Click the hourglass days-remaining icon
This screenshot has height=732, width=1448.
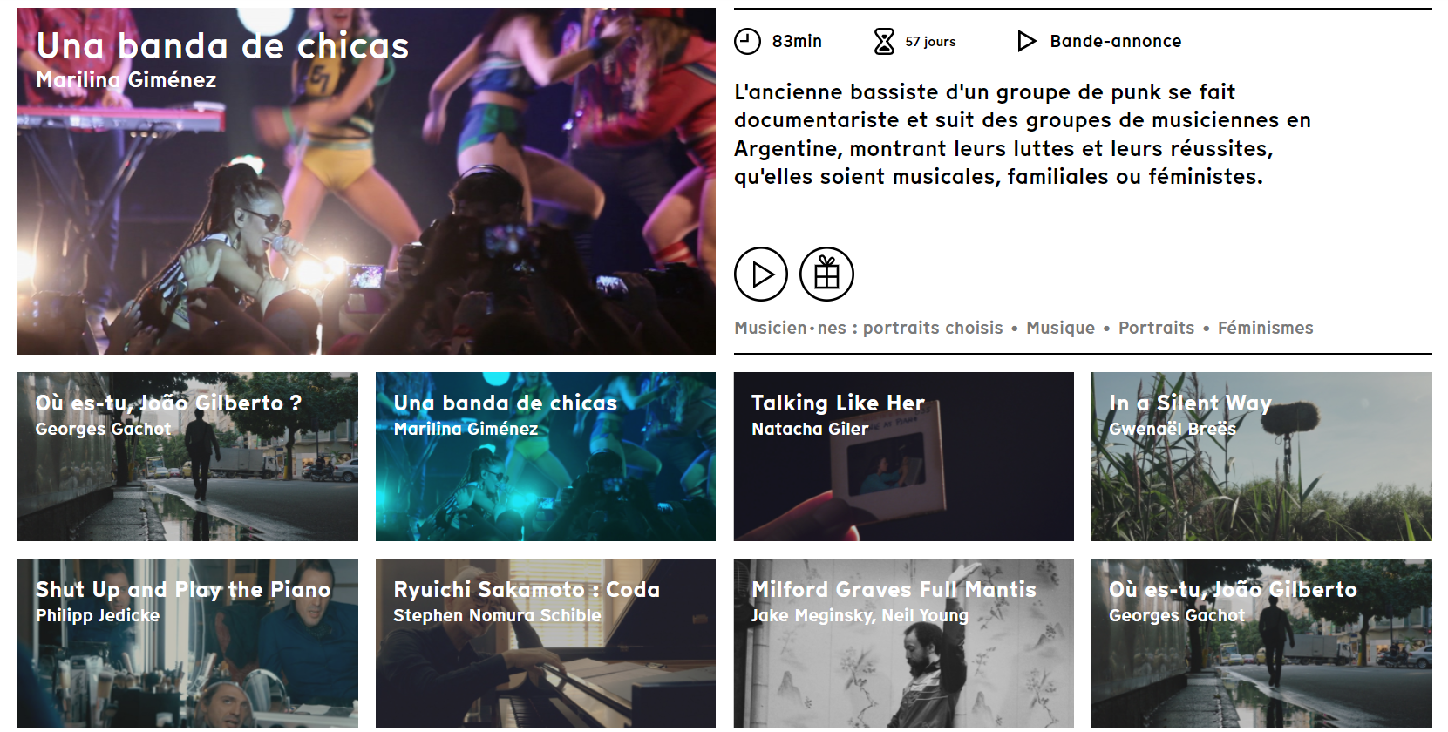click(884, 41)
